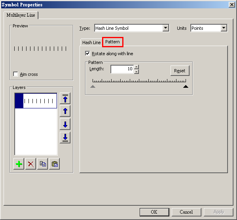Click the Reset button in Pattern group

point(180,71)
